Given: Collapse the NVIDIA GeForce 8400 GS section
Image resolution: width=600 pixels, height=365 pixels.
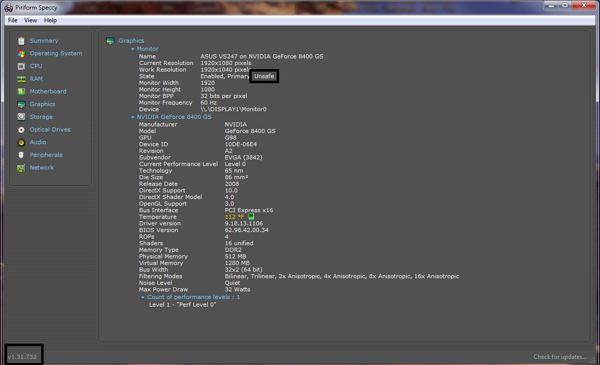Looking at the screenshot, I should coord(133,117).
